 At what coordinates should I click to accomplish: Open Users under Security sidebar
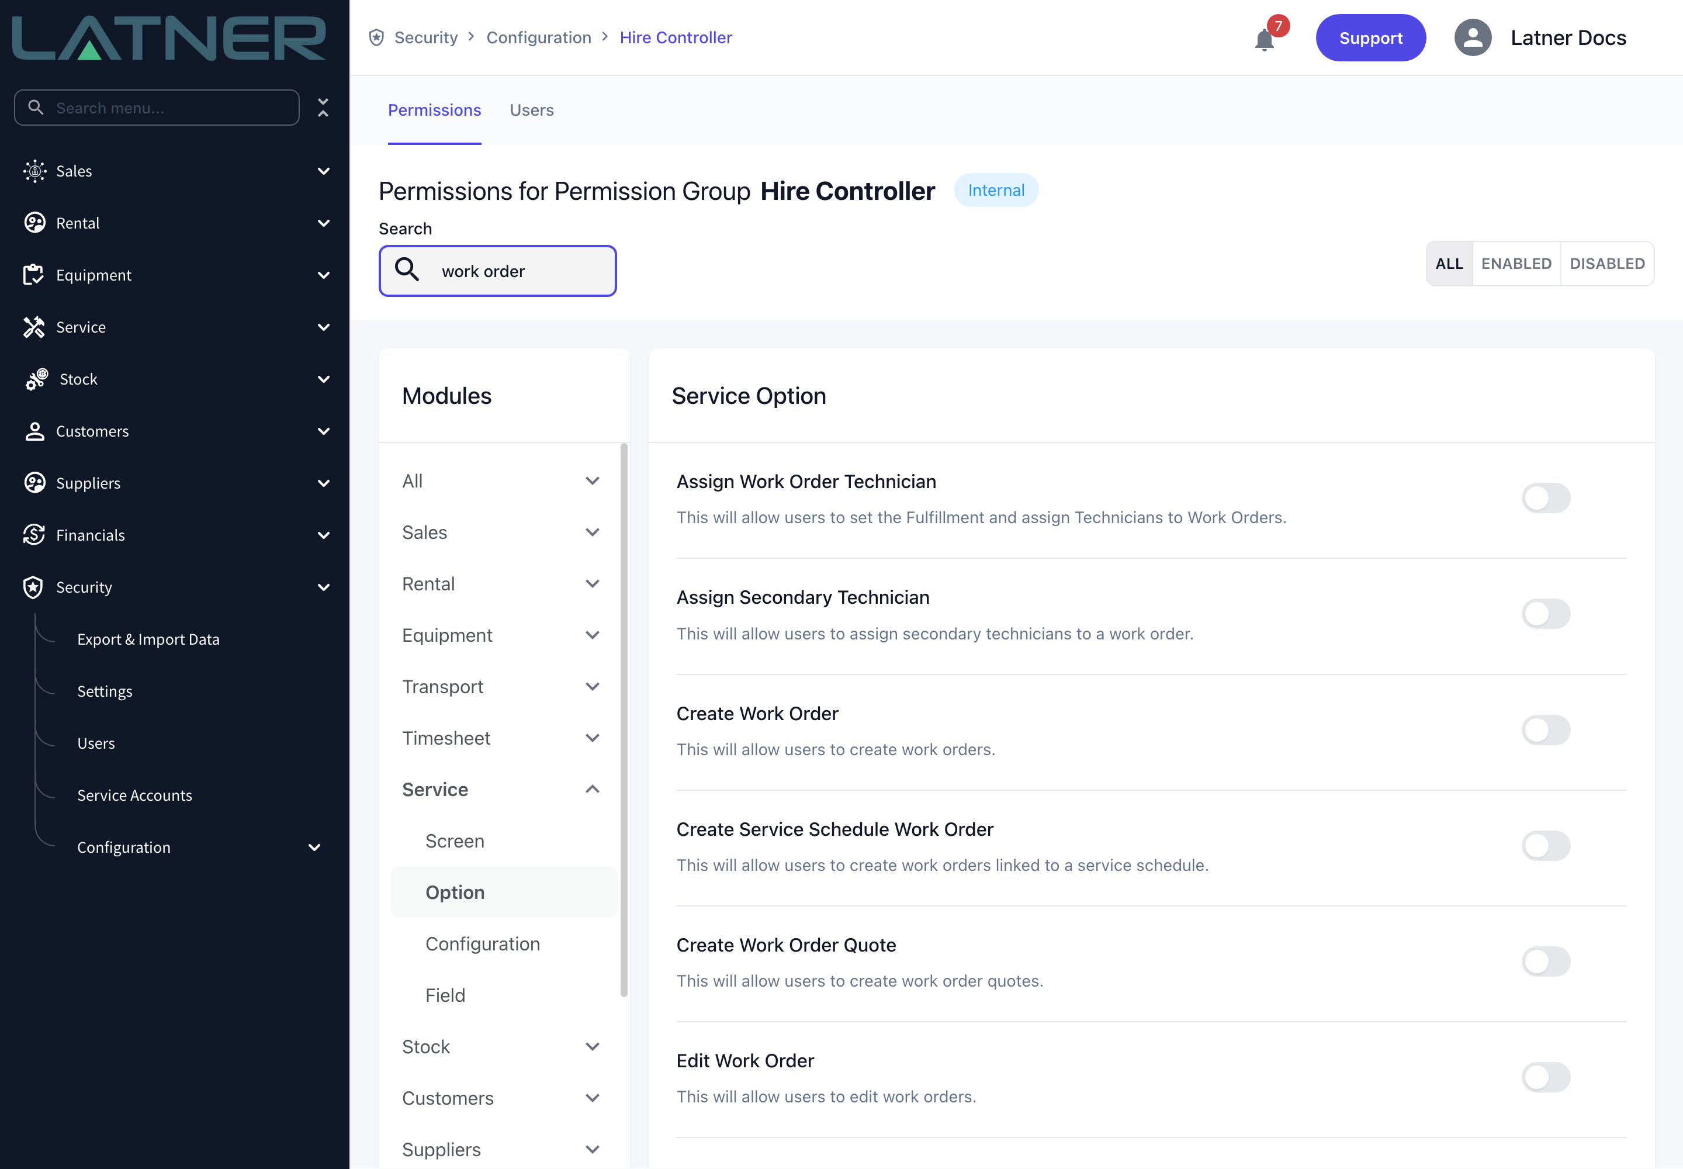coord(96,743)
